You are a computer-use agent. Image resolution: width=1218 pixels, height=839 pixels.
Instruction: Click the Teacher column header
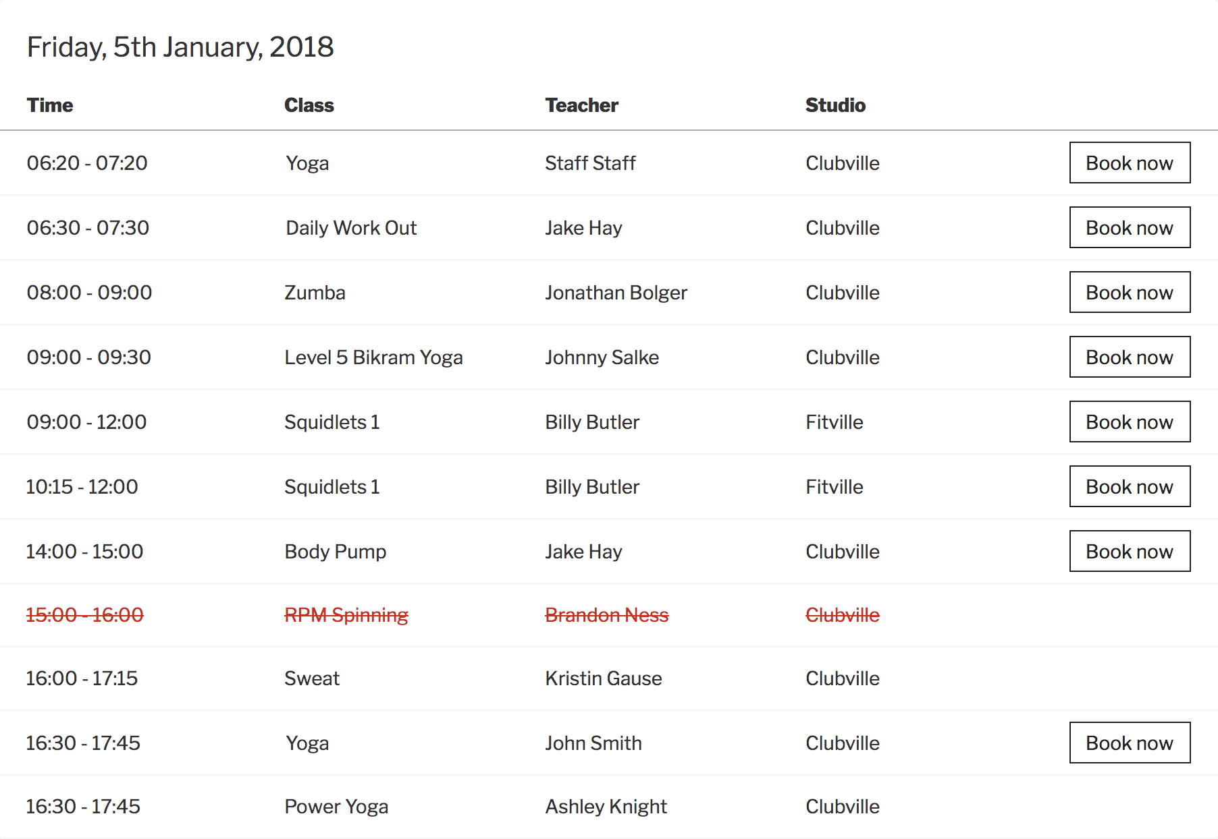pos(582,105)
